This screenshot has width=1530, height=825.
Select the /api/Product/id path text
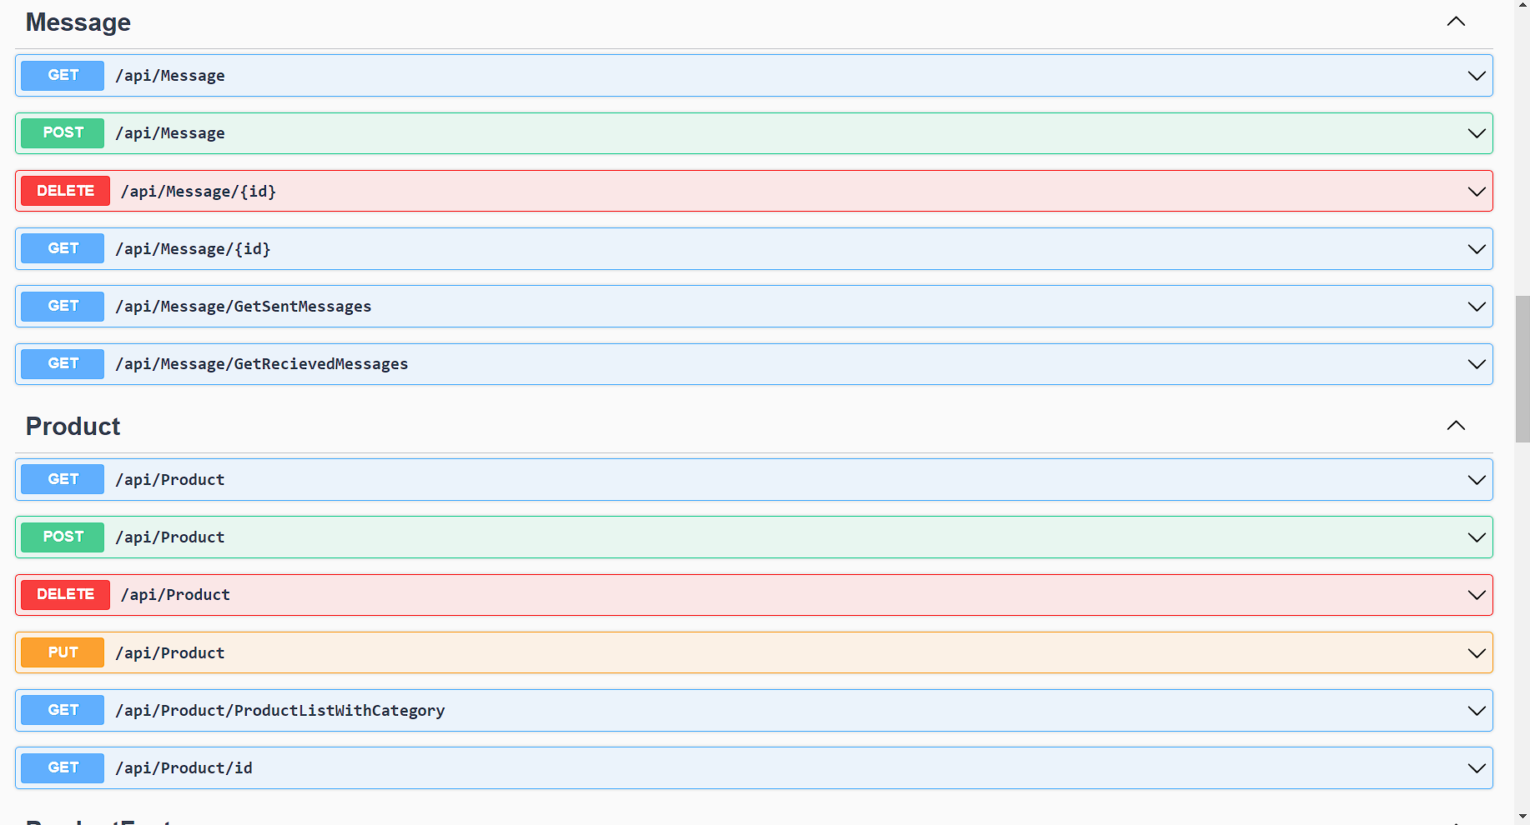(x=184, y=768)
